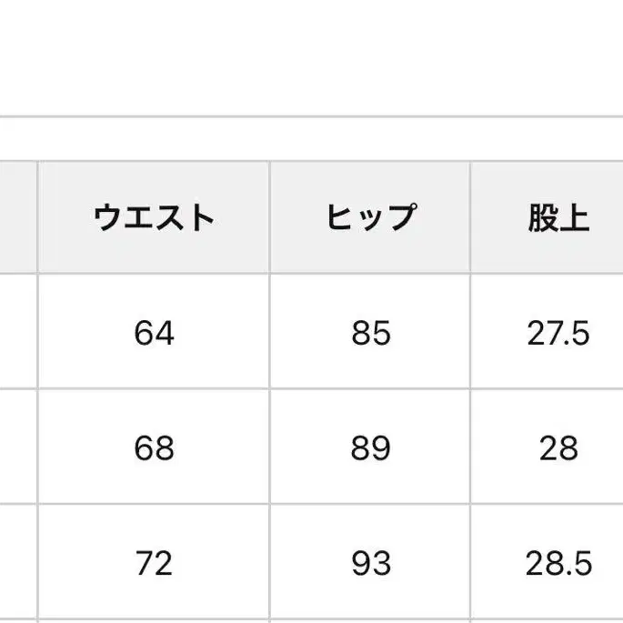This screenshot has height=623, width=623.
Task: Click the ウエスト column header
Action: (154, 217)
